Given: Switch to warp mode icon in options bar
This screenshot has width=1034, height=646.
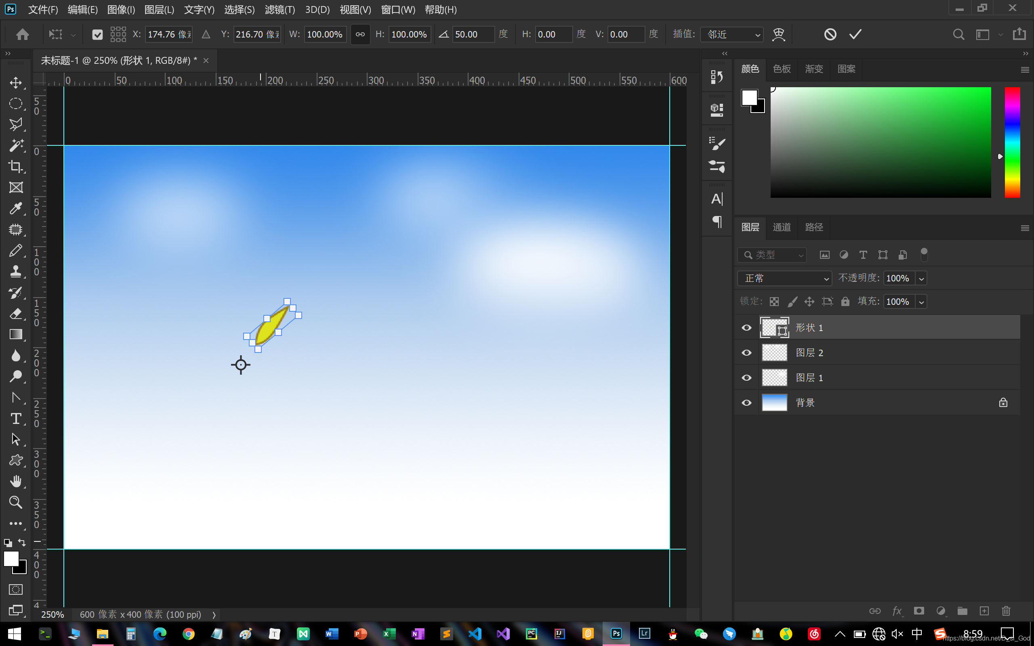Looking at the screenshot, I should click(778, 34).
